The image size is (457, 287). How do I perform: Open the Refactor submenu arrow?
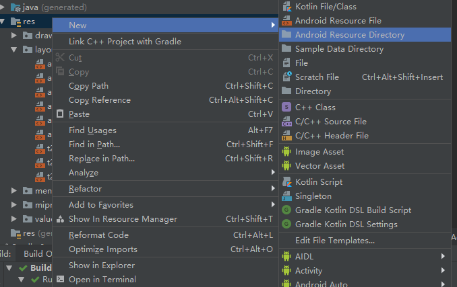273,188
